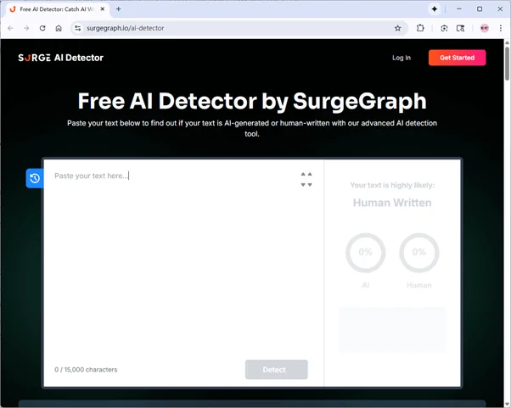This screenshot has height=408, width=511.
Task: Navigate back in browser history
Action: tap(10, 28)
